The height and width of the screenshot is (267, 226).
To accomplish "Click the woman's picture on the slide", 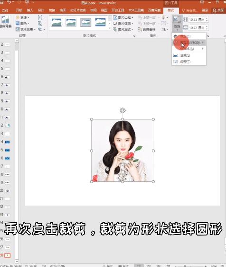I will pos(122,150).
